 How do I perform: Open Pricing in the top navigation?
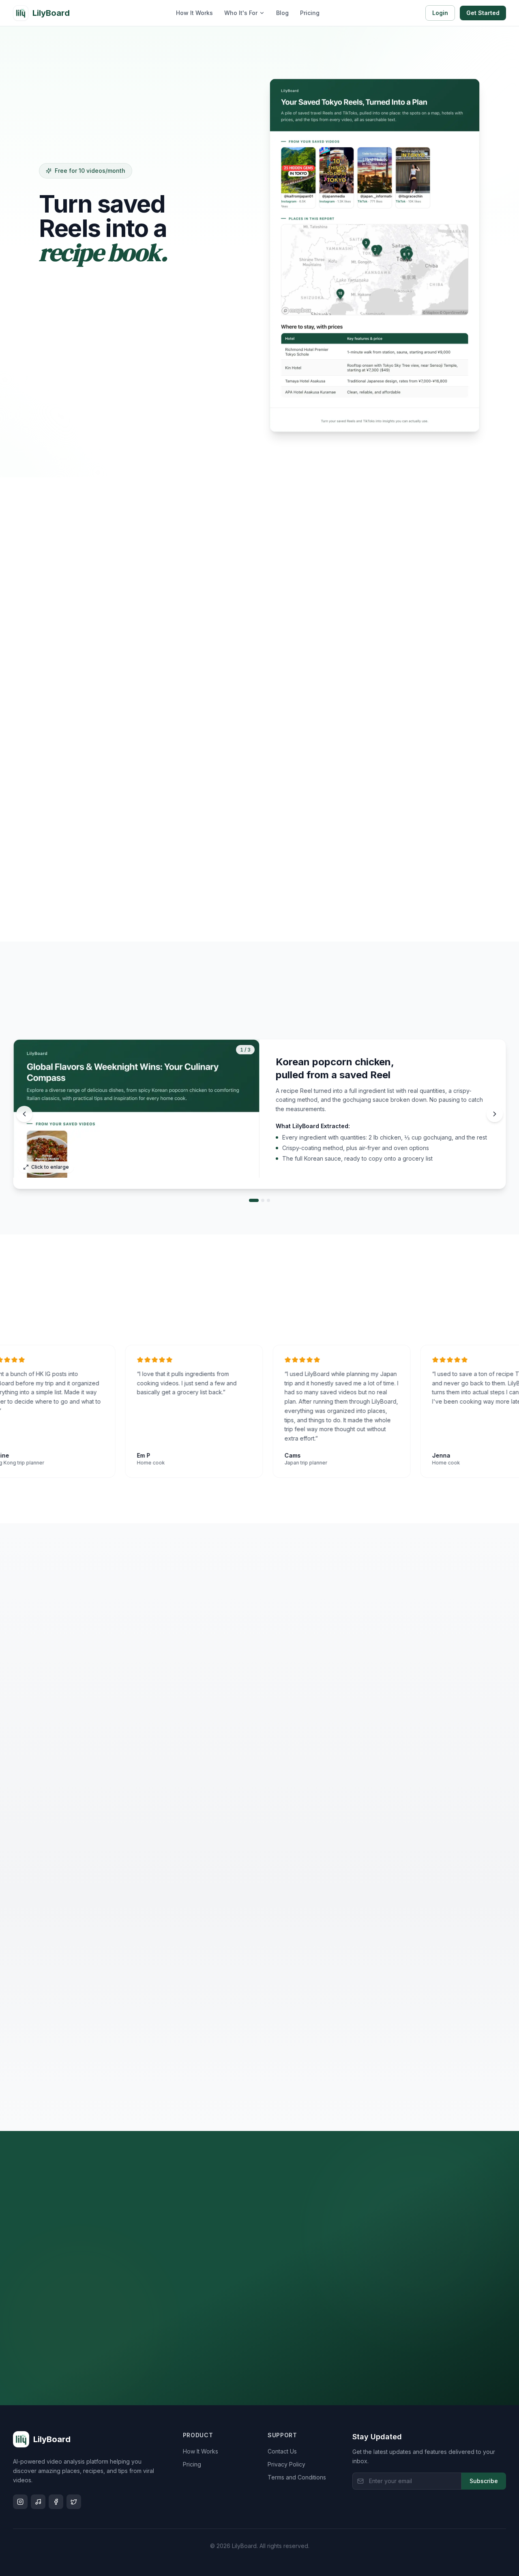(310, 13)
